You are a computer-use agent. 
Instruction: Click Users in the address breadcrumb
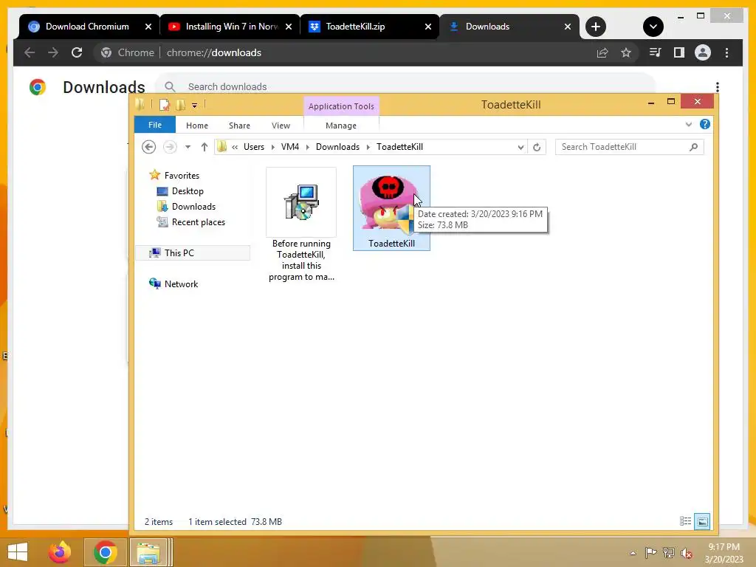point(254,147)
